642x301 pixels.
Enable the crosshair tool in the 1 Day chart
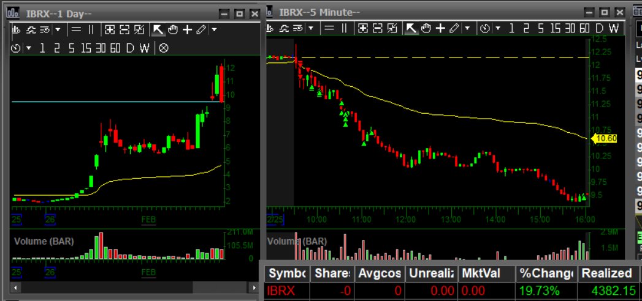coord(187,29)
